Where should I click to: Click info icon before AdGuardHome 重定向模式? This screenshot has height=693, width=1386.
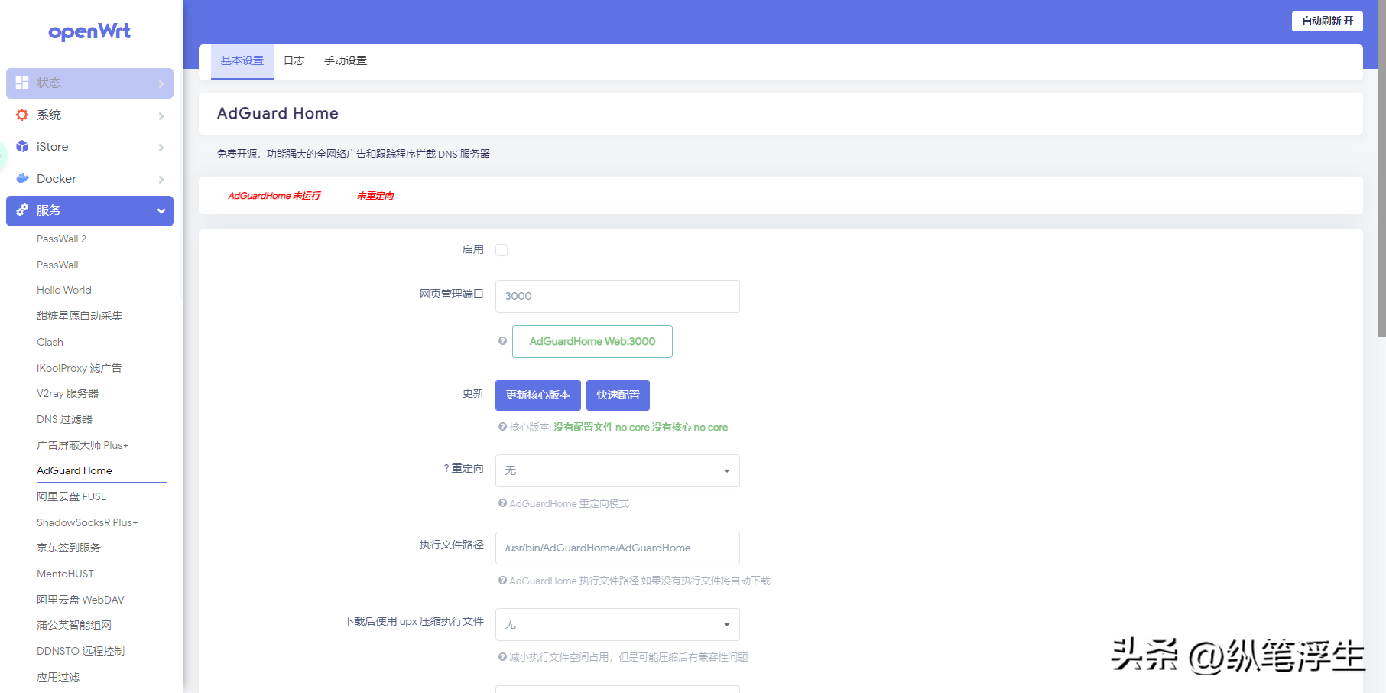[x=502, y=503]
